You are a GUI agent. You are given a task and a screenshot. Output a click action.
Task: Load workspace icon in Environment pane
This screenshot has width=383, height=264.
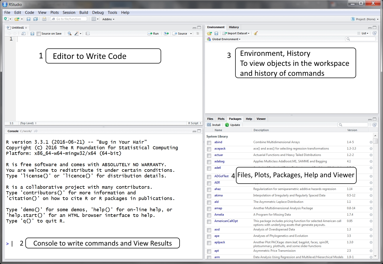pos(210,33)
